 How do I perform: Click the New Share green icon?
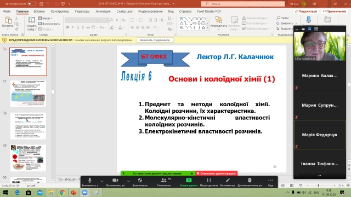[x=189, y=180]
